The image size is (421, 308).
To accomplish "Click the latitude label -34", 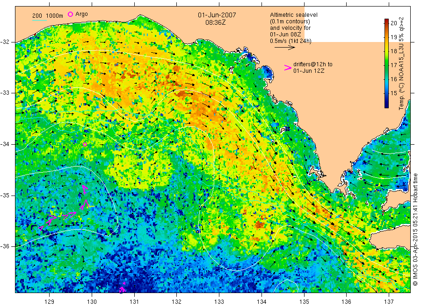I will pyautogui.click(x=5, y=144).
